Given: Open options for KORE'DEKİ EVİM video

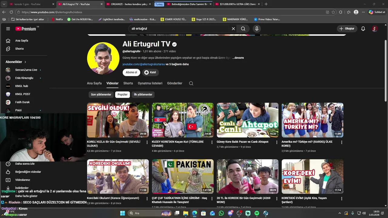Looking at the screenshot, I should pyautogui.click(x=342, y=199).
